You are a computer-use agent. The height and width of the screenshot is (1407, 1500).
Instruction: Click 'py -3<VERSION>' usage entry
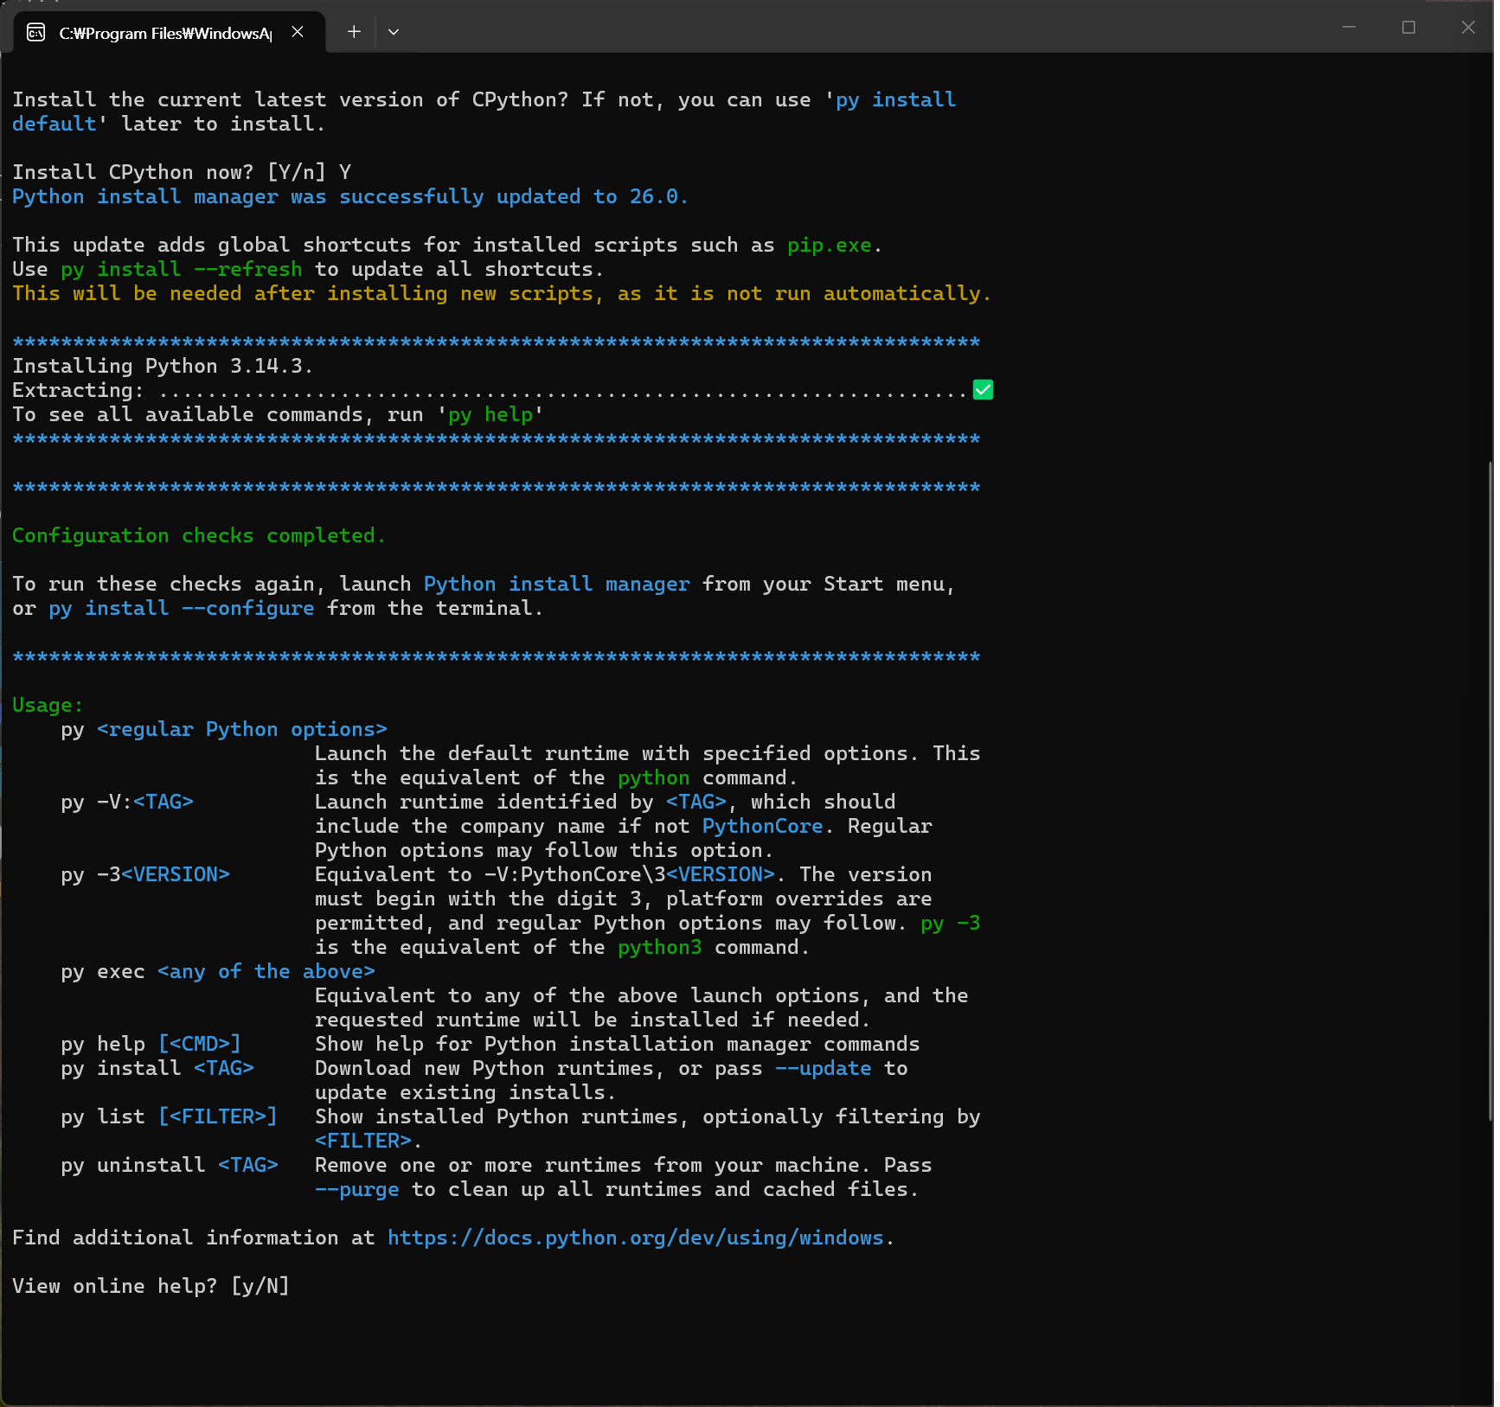point(145,874)
